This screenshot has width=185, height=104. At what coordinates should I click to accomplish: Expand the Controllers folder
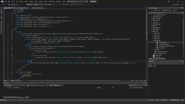(151, 24)
